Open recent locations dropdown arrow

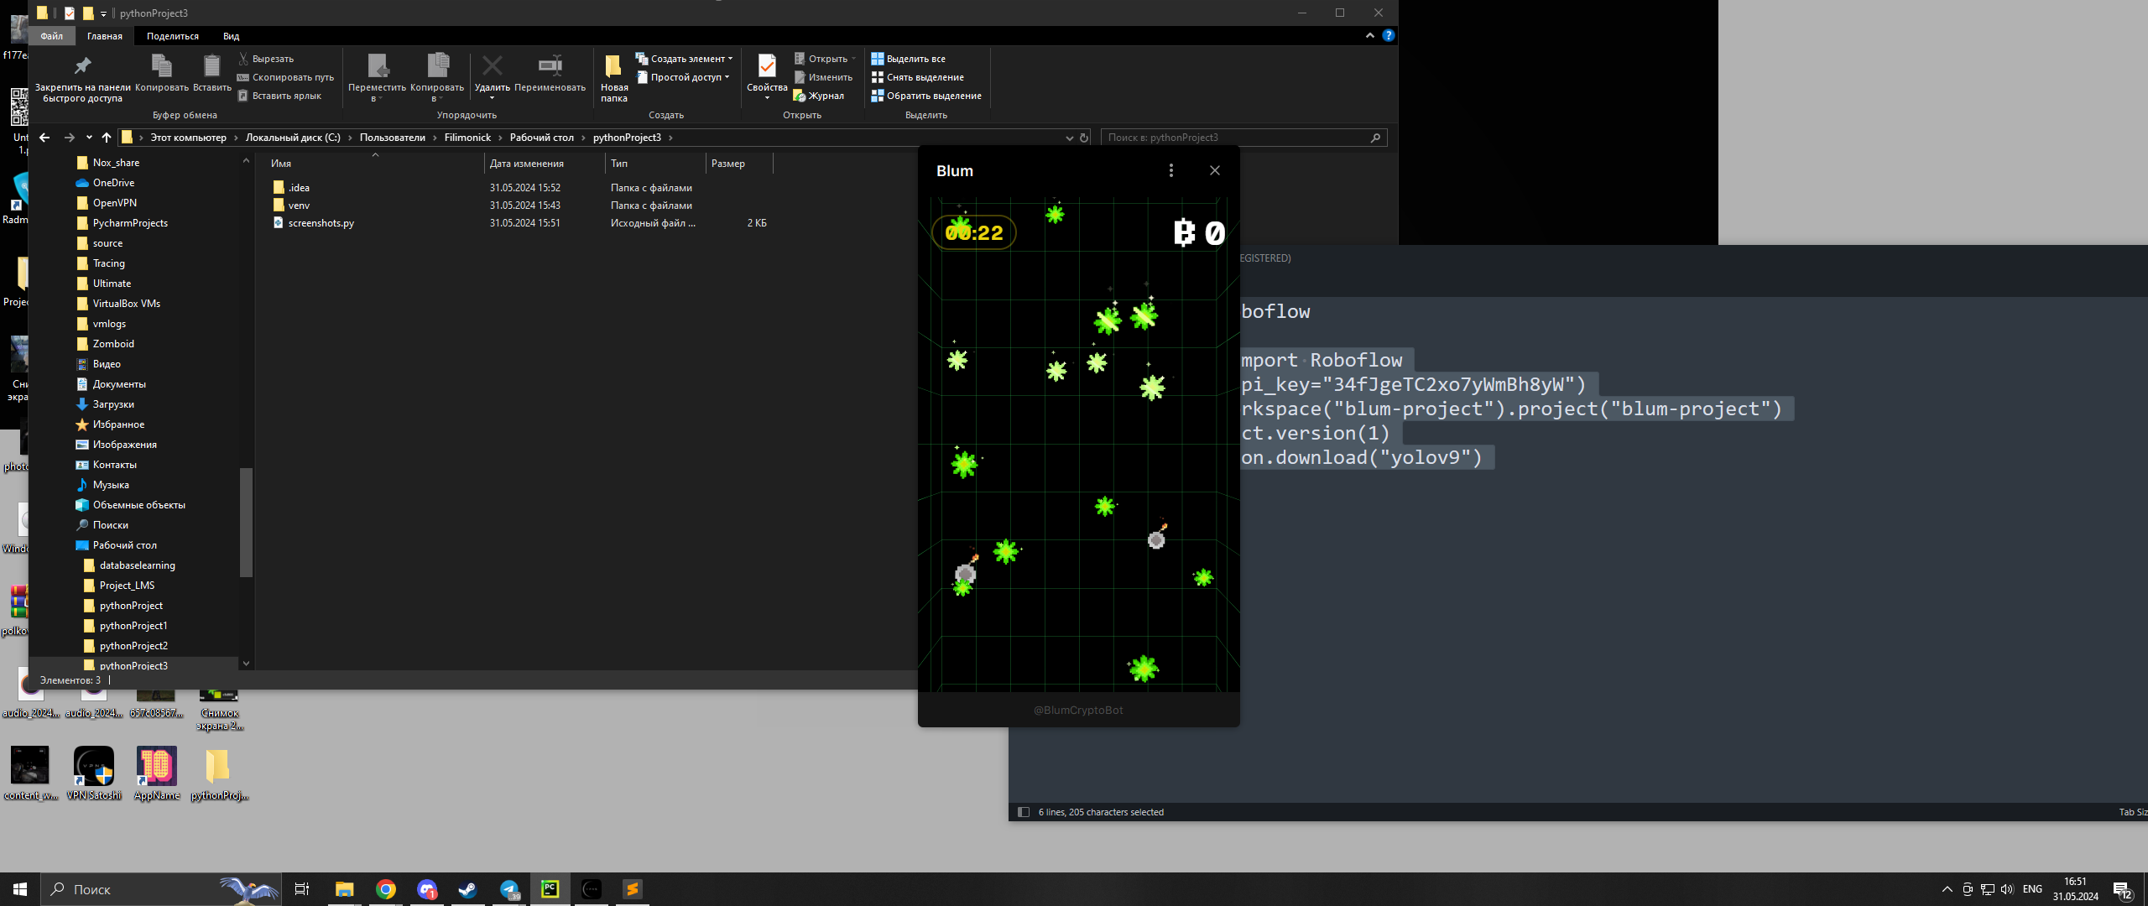[89, 138]
